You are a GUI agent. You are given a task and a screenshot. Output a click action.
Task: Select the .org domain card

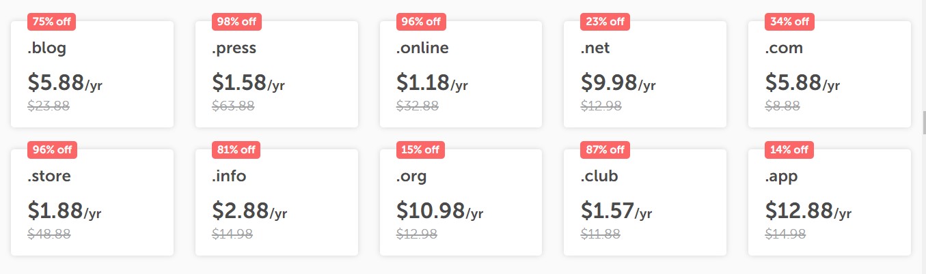click(x=461, y=202)
